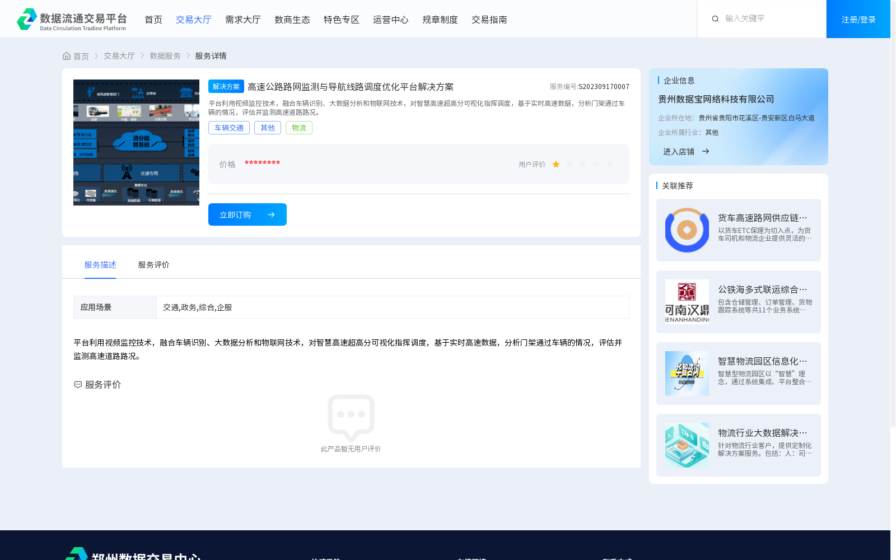
Task: Click the platform logo icon
Action: click(27, 19)
